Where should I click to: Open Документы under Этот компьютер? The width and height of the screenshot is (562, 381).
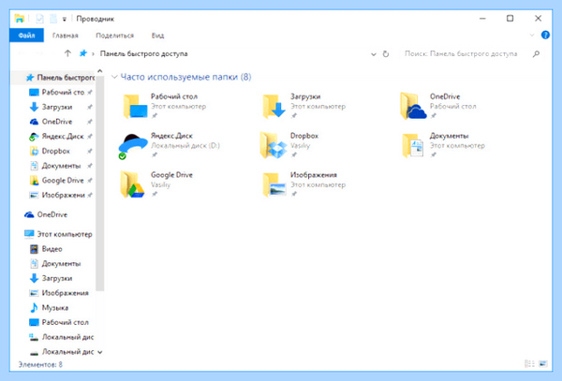tap(55, 264)
